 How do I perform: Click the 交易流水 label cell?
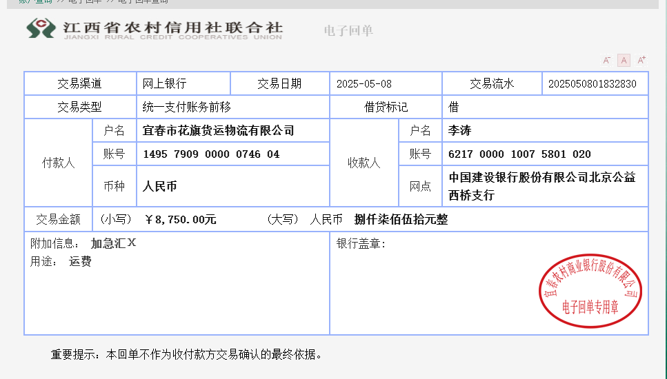pos(492,83)
